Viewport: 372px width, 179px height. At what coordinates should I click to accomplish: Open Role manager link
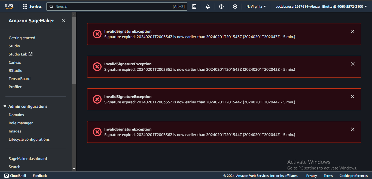pyautogui.click(x=21, y=123)
